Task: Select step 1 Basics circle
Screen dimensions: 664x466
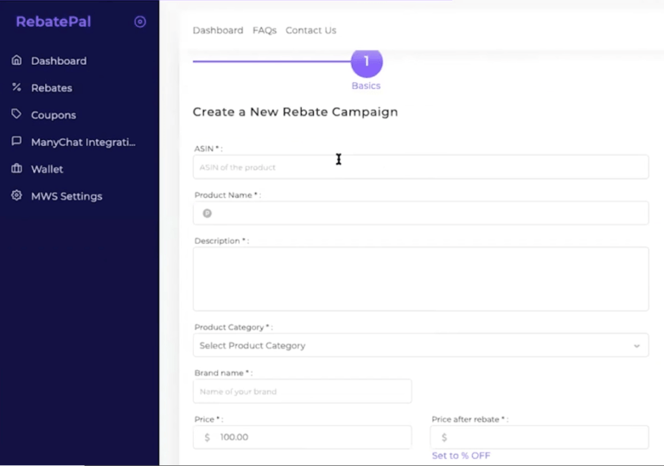Action: pos(367,62)
